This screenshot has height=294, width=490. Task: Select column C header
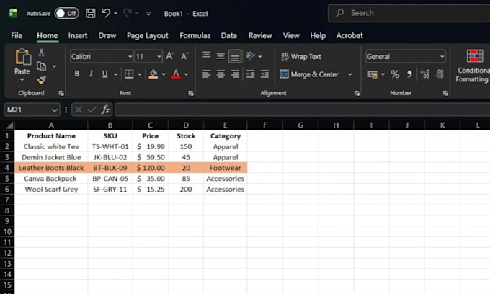pos(151,125)
